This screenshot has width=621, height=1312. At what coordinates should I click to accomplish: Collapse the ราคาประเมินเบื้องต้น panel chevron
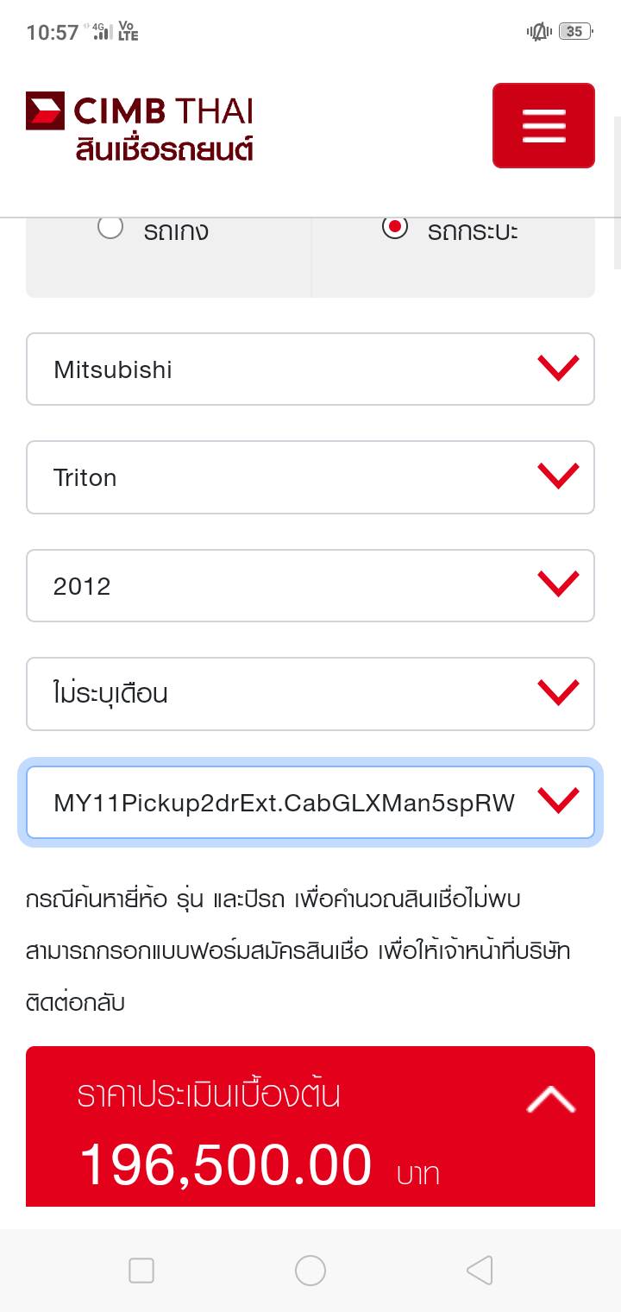[x=550, y=1100]
